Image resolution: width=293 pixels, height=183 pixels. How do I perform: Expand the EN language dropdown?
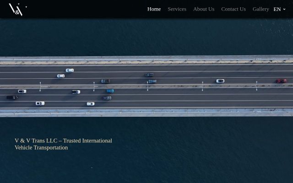279,9
